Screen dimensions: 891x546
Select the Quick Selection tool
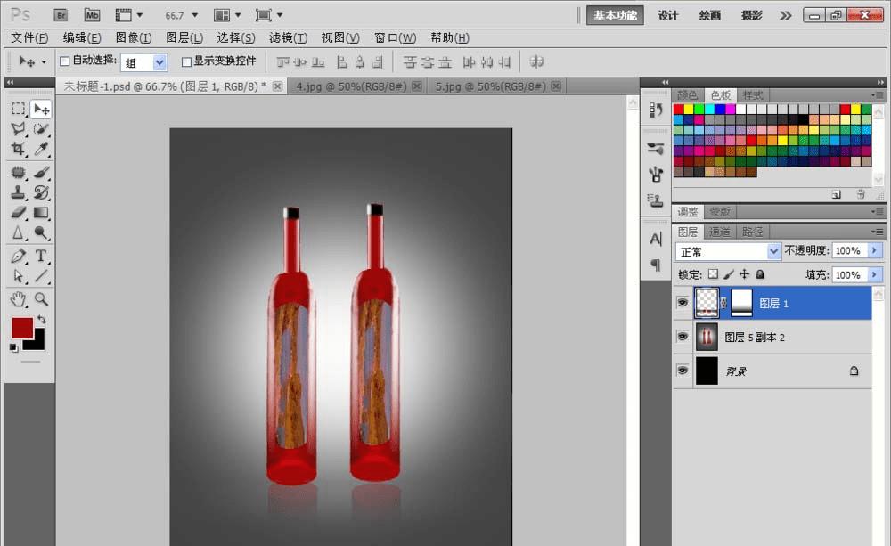click(x=41, y=129)
